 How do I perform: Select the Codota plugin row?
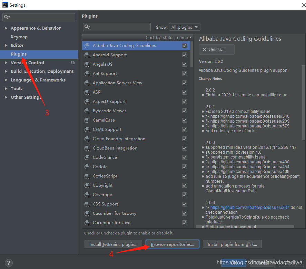pos(136,167)
